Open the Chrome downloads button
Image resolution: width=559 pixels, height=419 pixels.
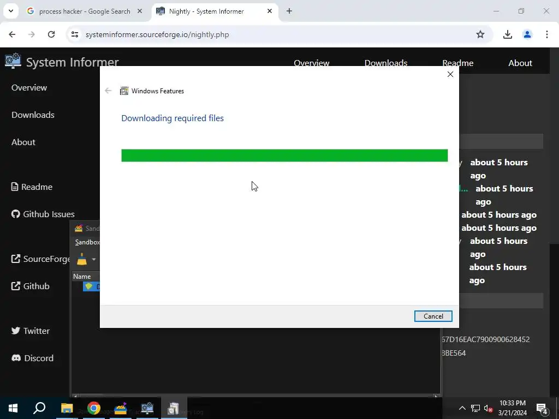point(508,34)
